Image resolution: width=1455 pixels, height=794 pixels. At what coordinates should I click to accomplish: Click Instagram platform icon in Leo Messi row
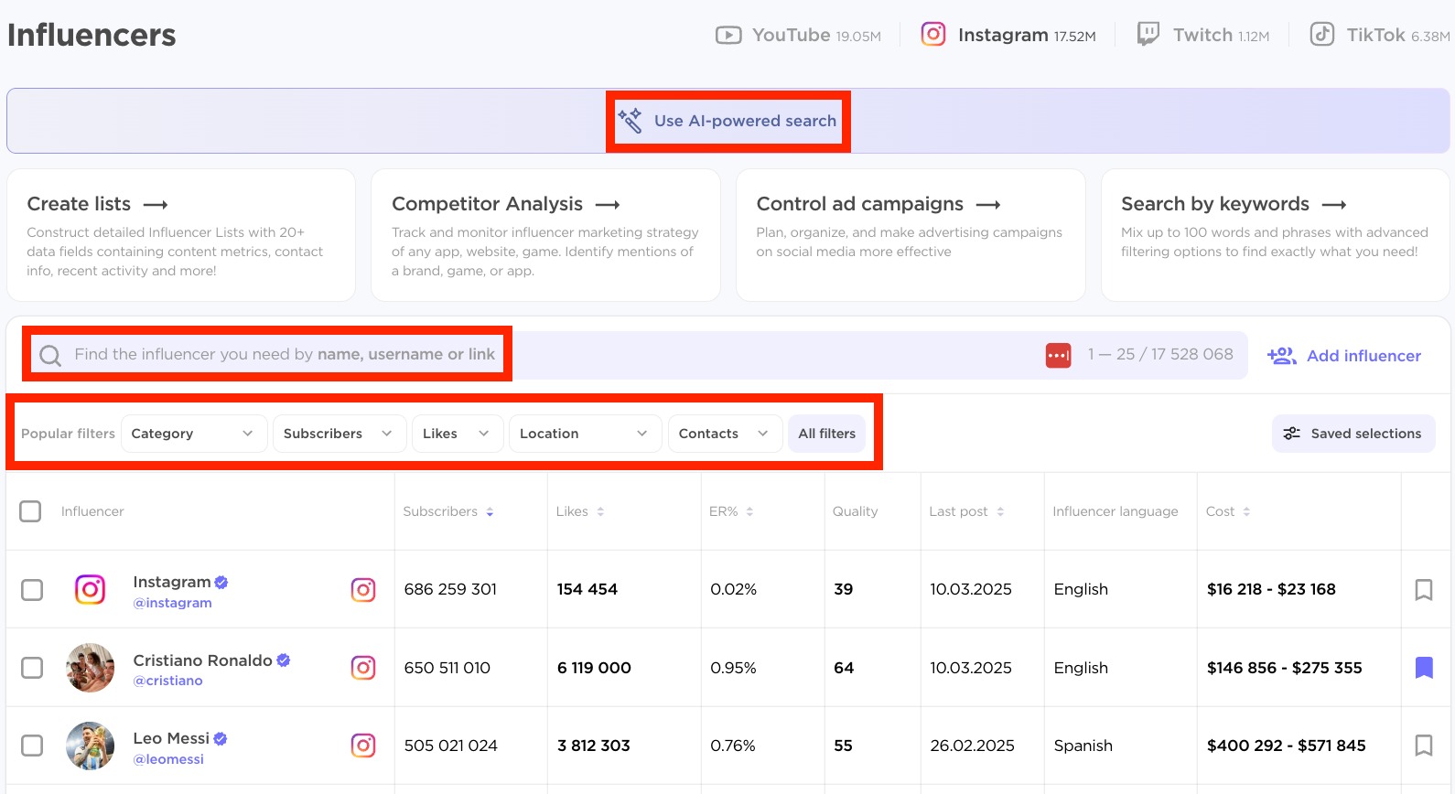click(x=363, y=746)
